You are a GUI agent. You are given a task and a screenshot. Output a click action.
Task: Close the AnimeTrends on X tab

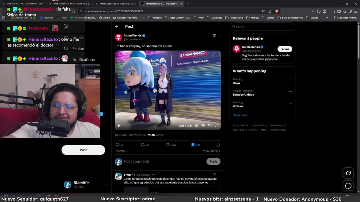(181, 4)
